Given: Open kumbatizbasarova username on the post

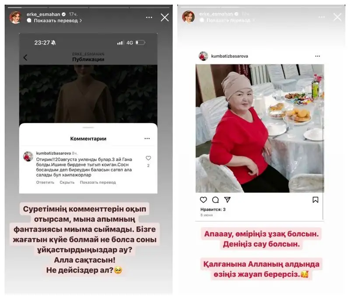Looking at the screenshot, I should [229, 56].
